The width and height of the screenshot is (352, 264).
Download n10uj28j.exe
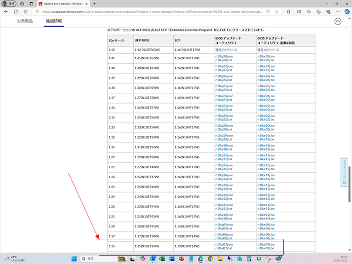point(224,56)
